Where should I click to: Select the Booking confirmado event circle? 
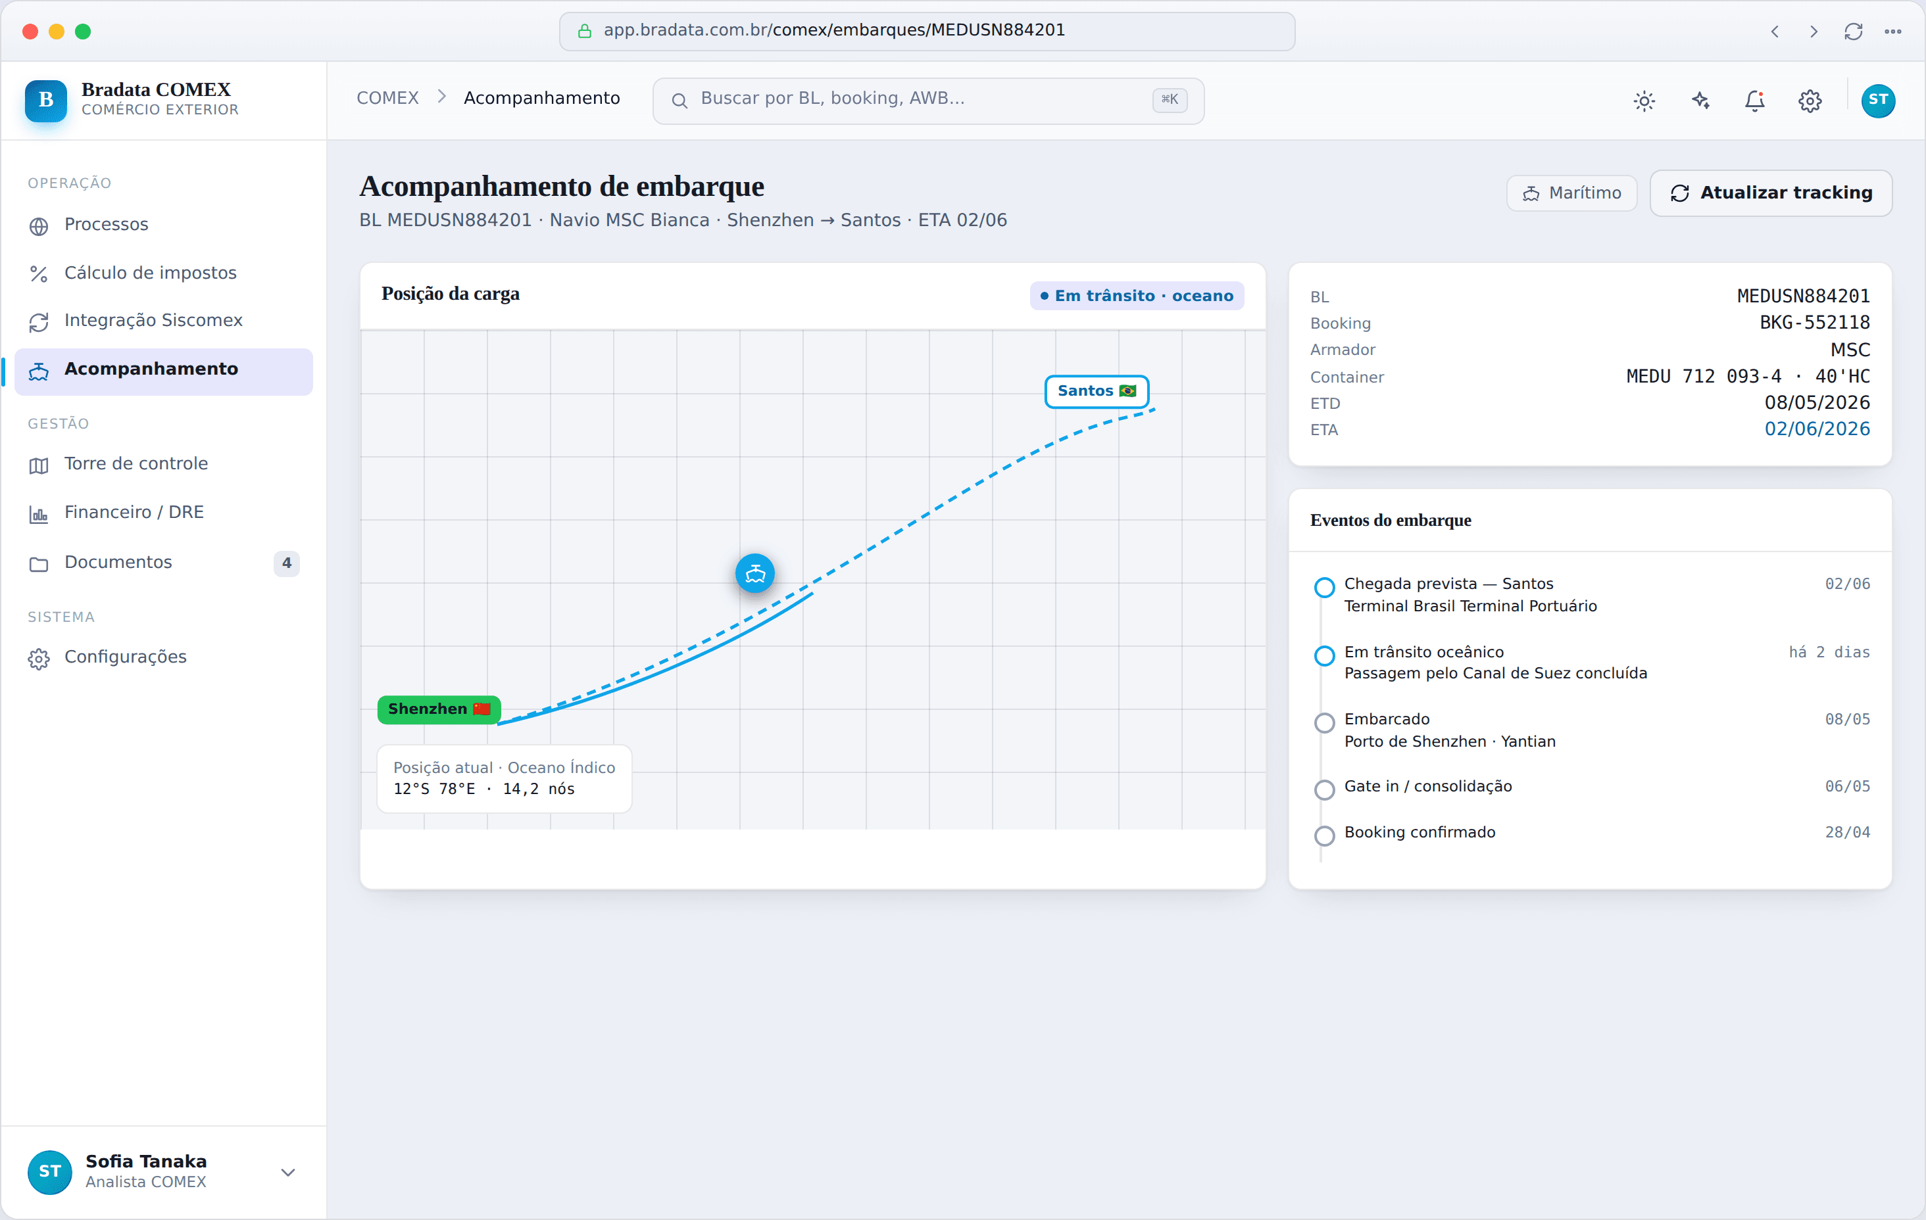[1325, 835]
